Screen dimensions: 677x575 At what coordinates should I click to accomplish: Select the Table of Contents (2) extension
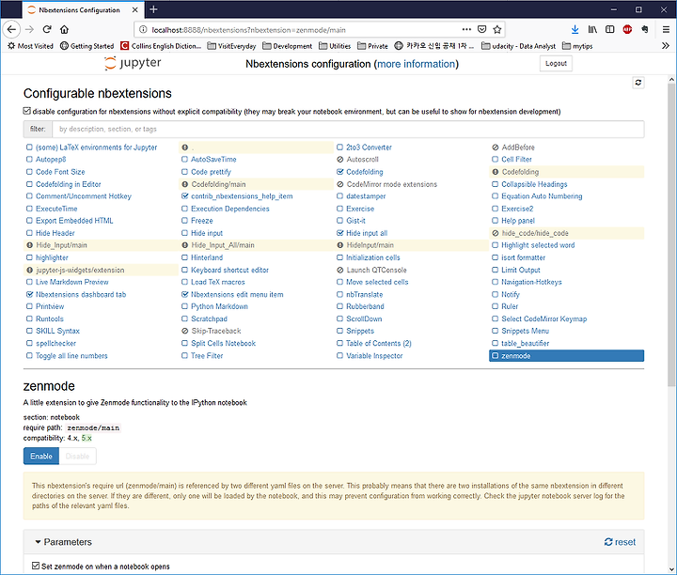point(379,343)
